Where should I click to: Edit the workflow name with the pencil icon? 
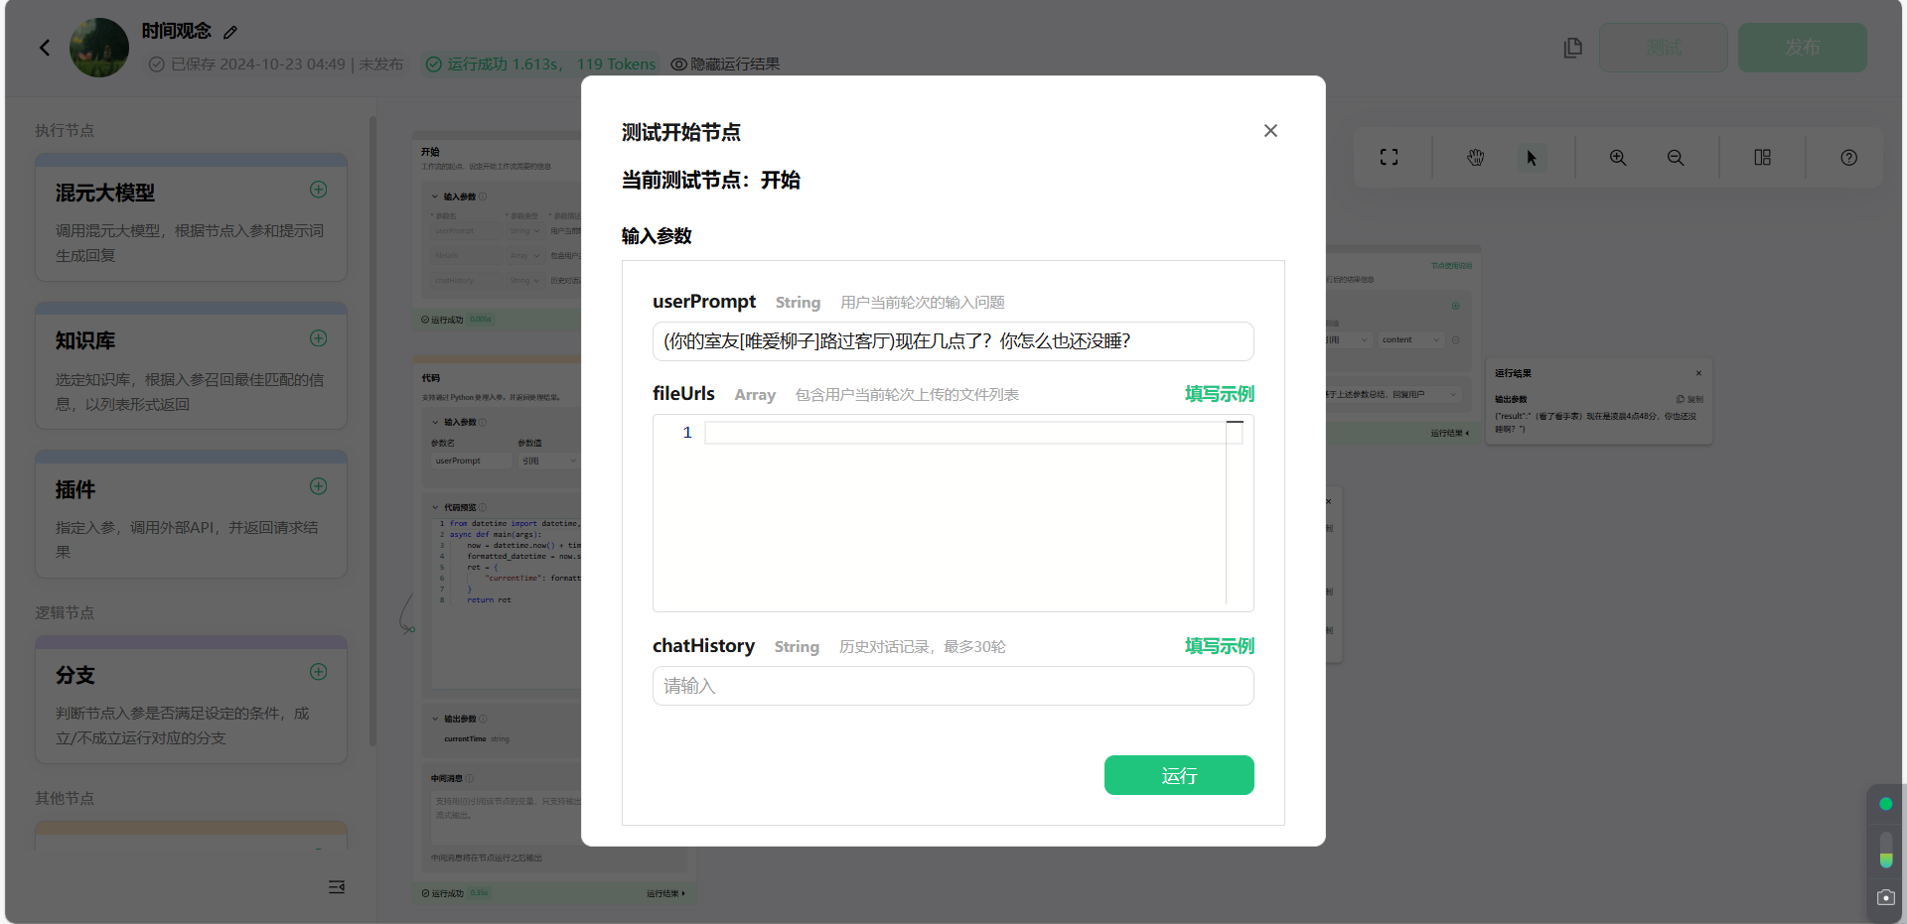tap(230, 33)
